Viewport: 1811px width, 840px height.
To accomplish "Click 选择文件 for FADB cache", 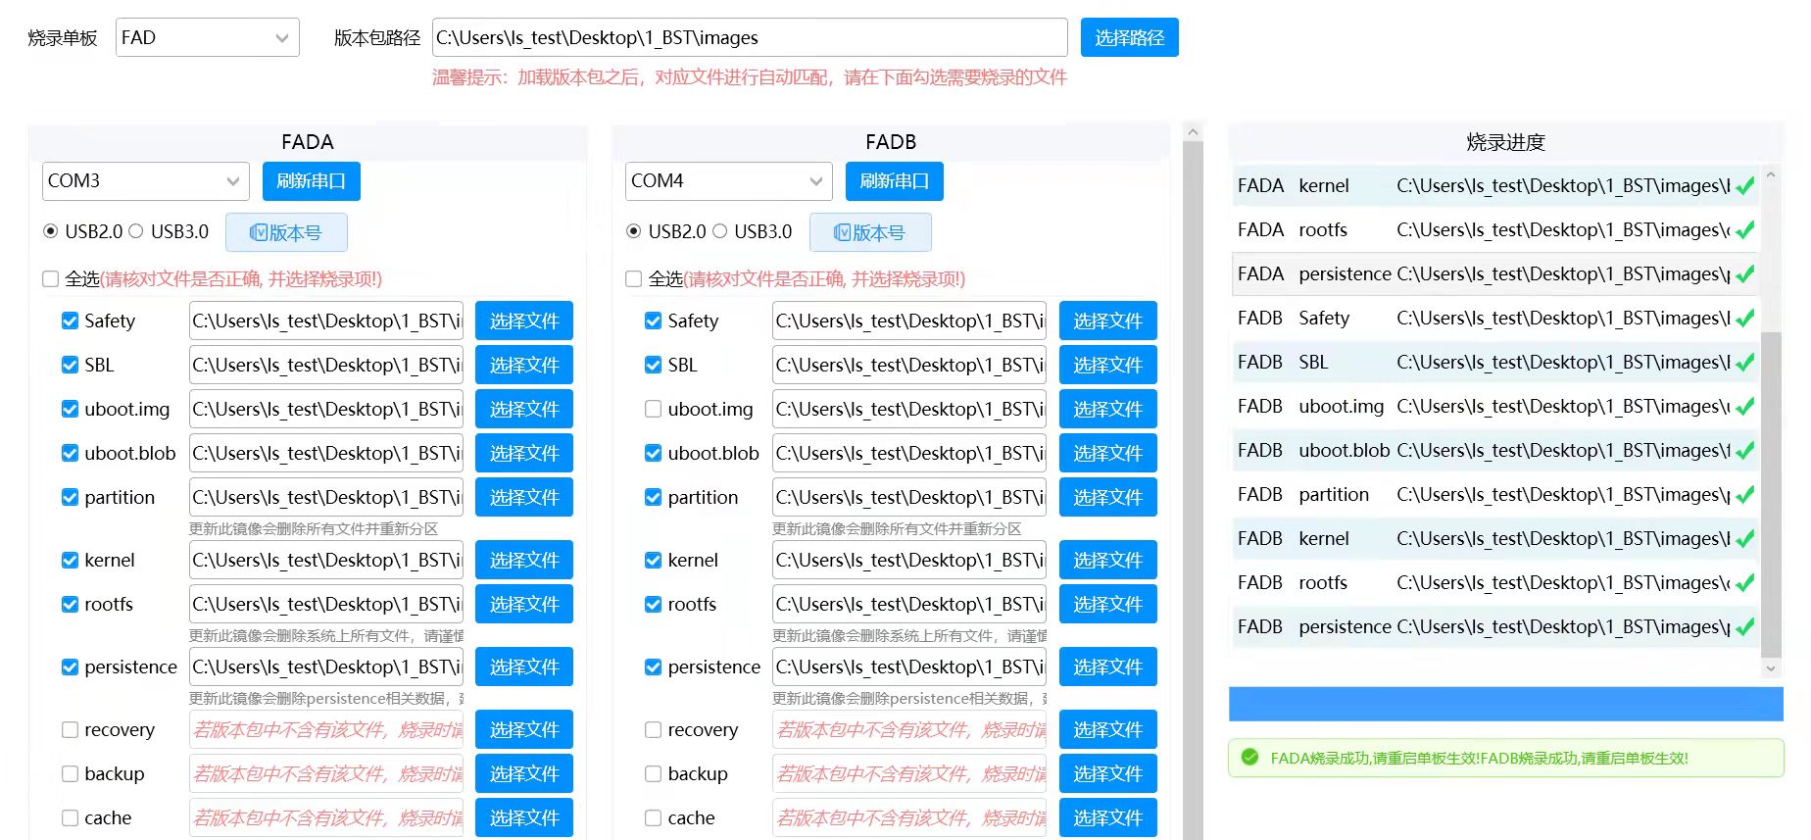I will click(1107, 817).
